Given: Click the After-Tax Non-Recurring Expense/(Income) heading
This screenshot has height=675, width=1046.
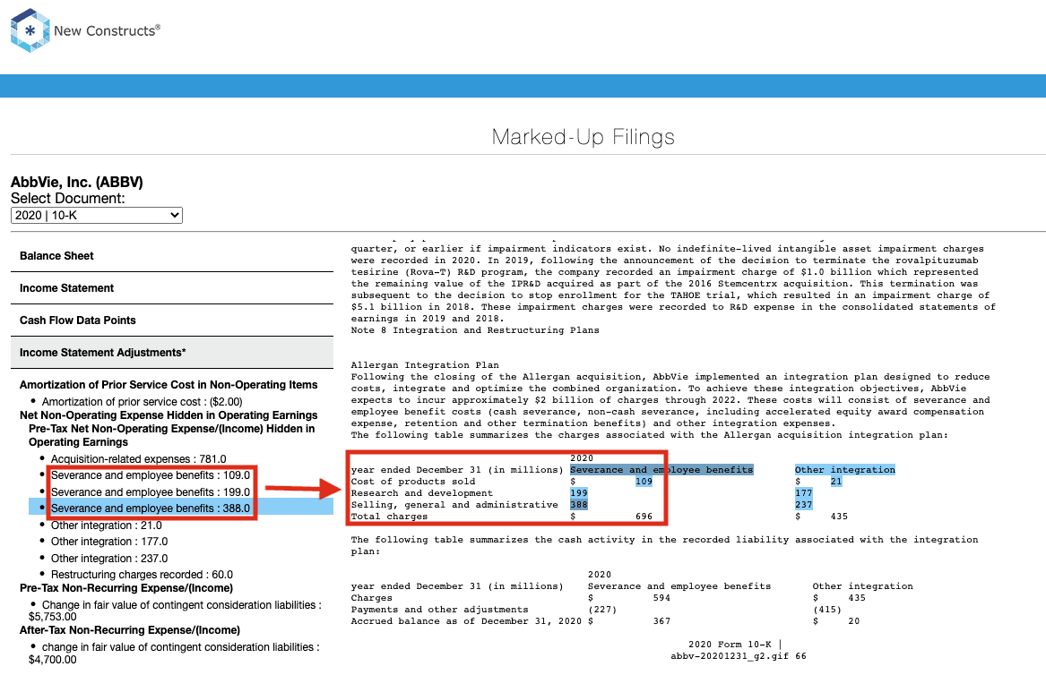Looking at the screenshot, I should click(130, 630).
